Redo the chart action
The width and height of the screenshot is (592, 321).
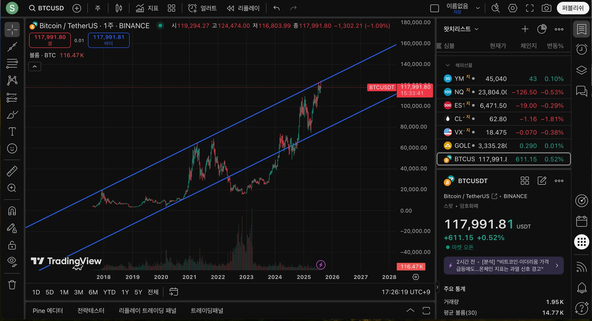point(294,8)
